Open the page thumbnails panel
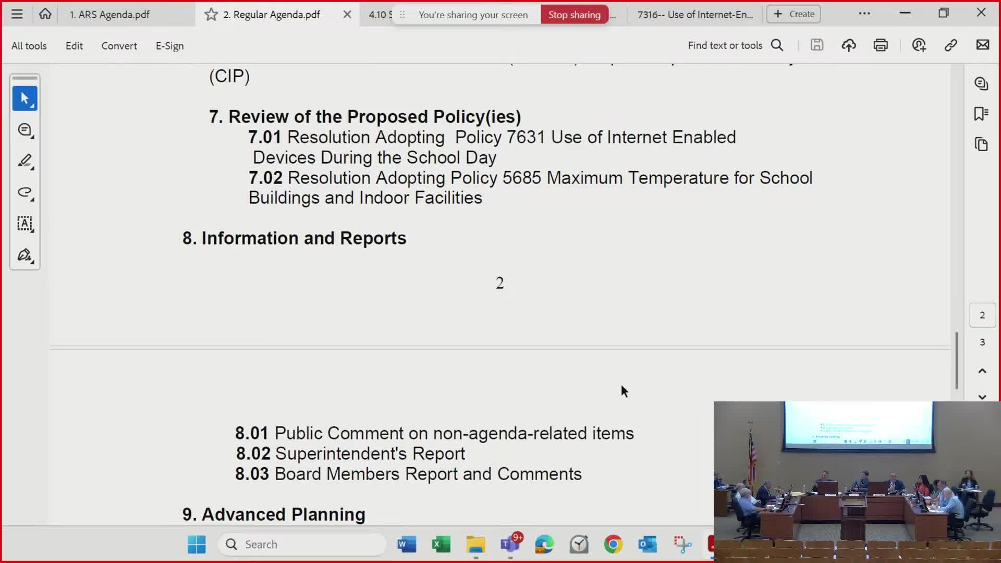 (x=981, y=144)
